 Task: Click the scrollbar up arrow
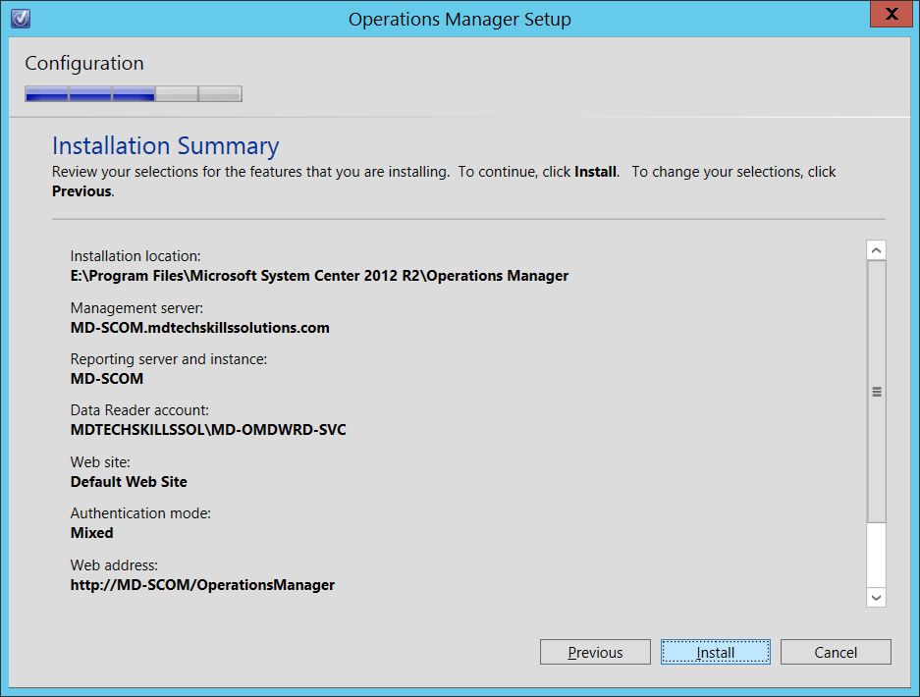click(875, 248)
